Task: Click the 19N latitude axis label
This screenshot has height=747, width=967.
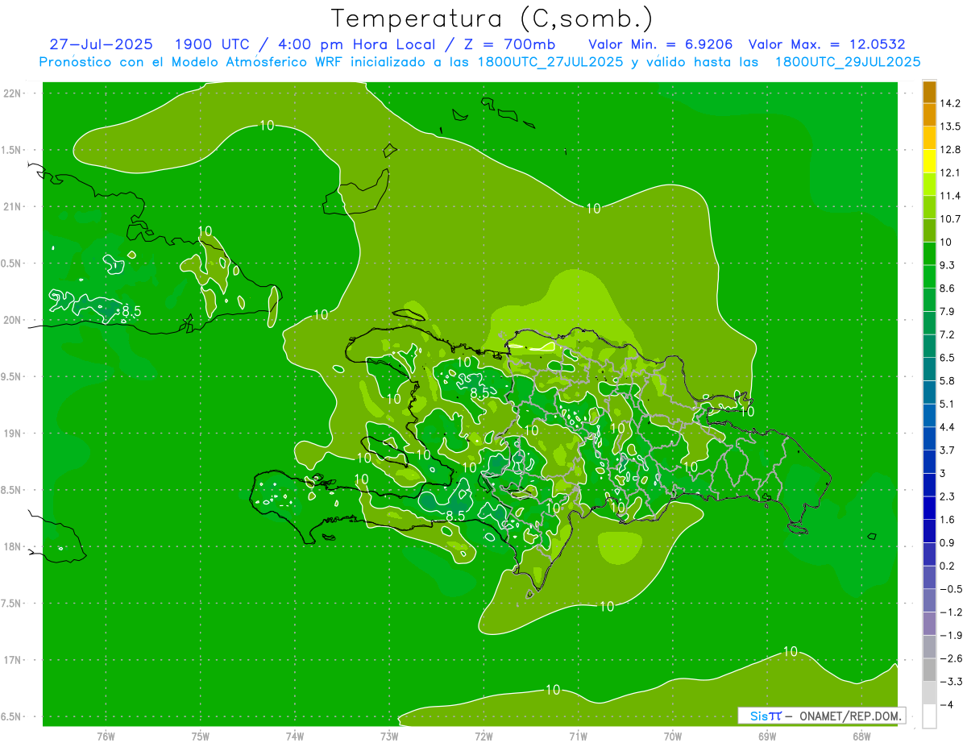Action: 11,433
